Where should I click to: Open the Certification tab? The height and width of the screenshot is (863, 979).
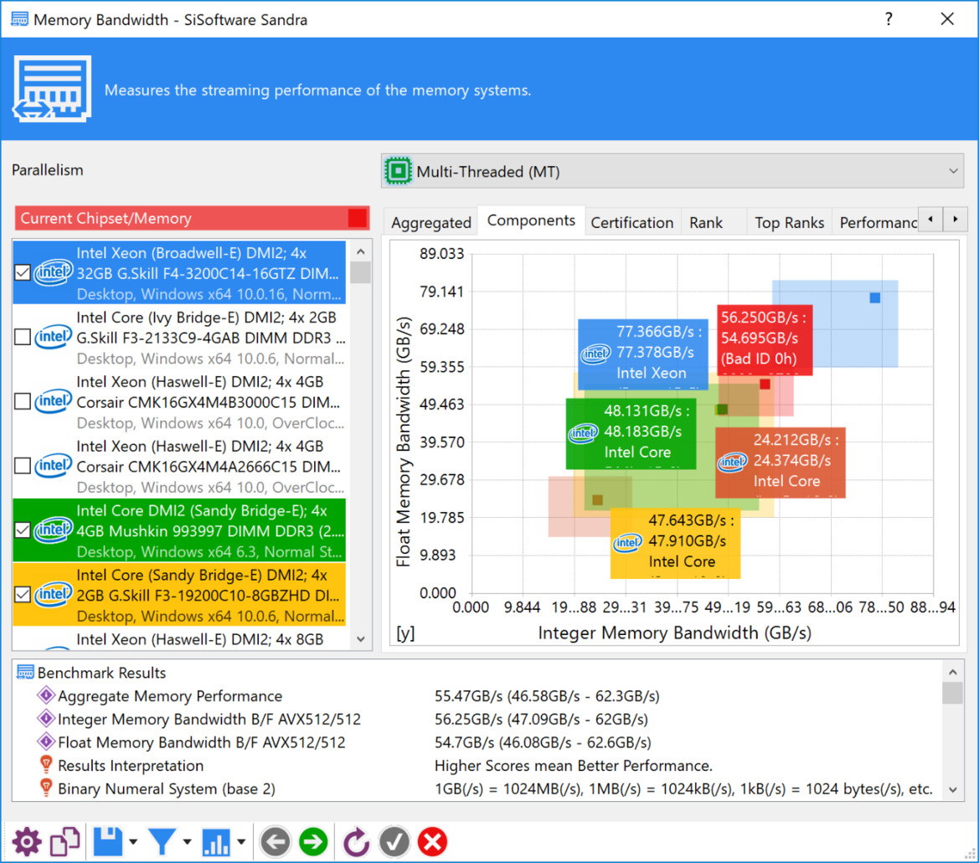point(632,222)
